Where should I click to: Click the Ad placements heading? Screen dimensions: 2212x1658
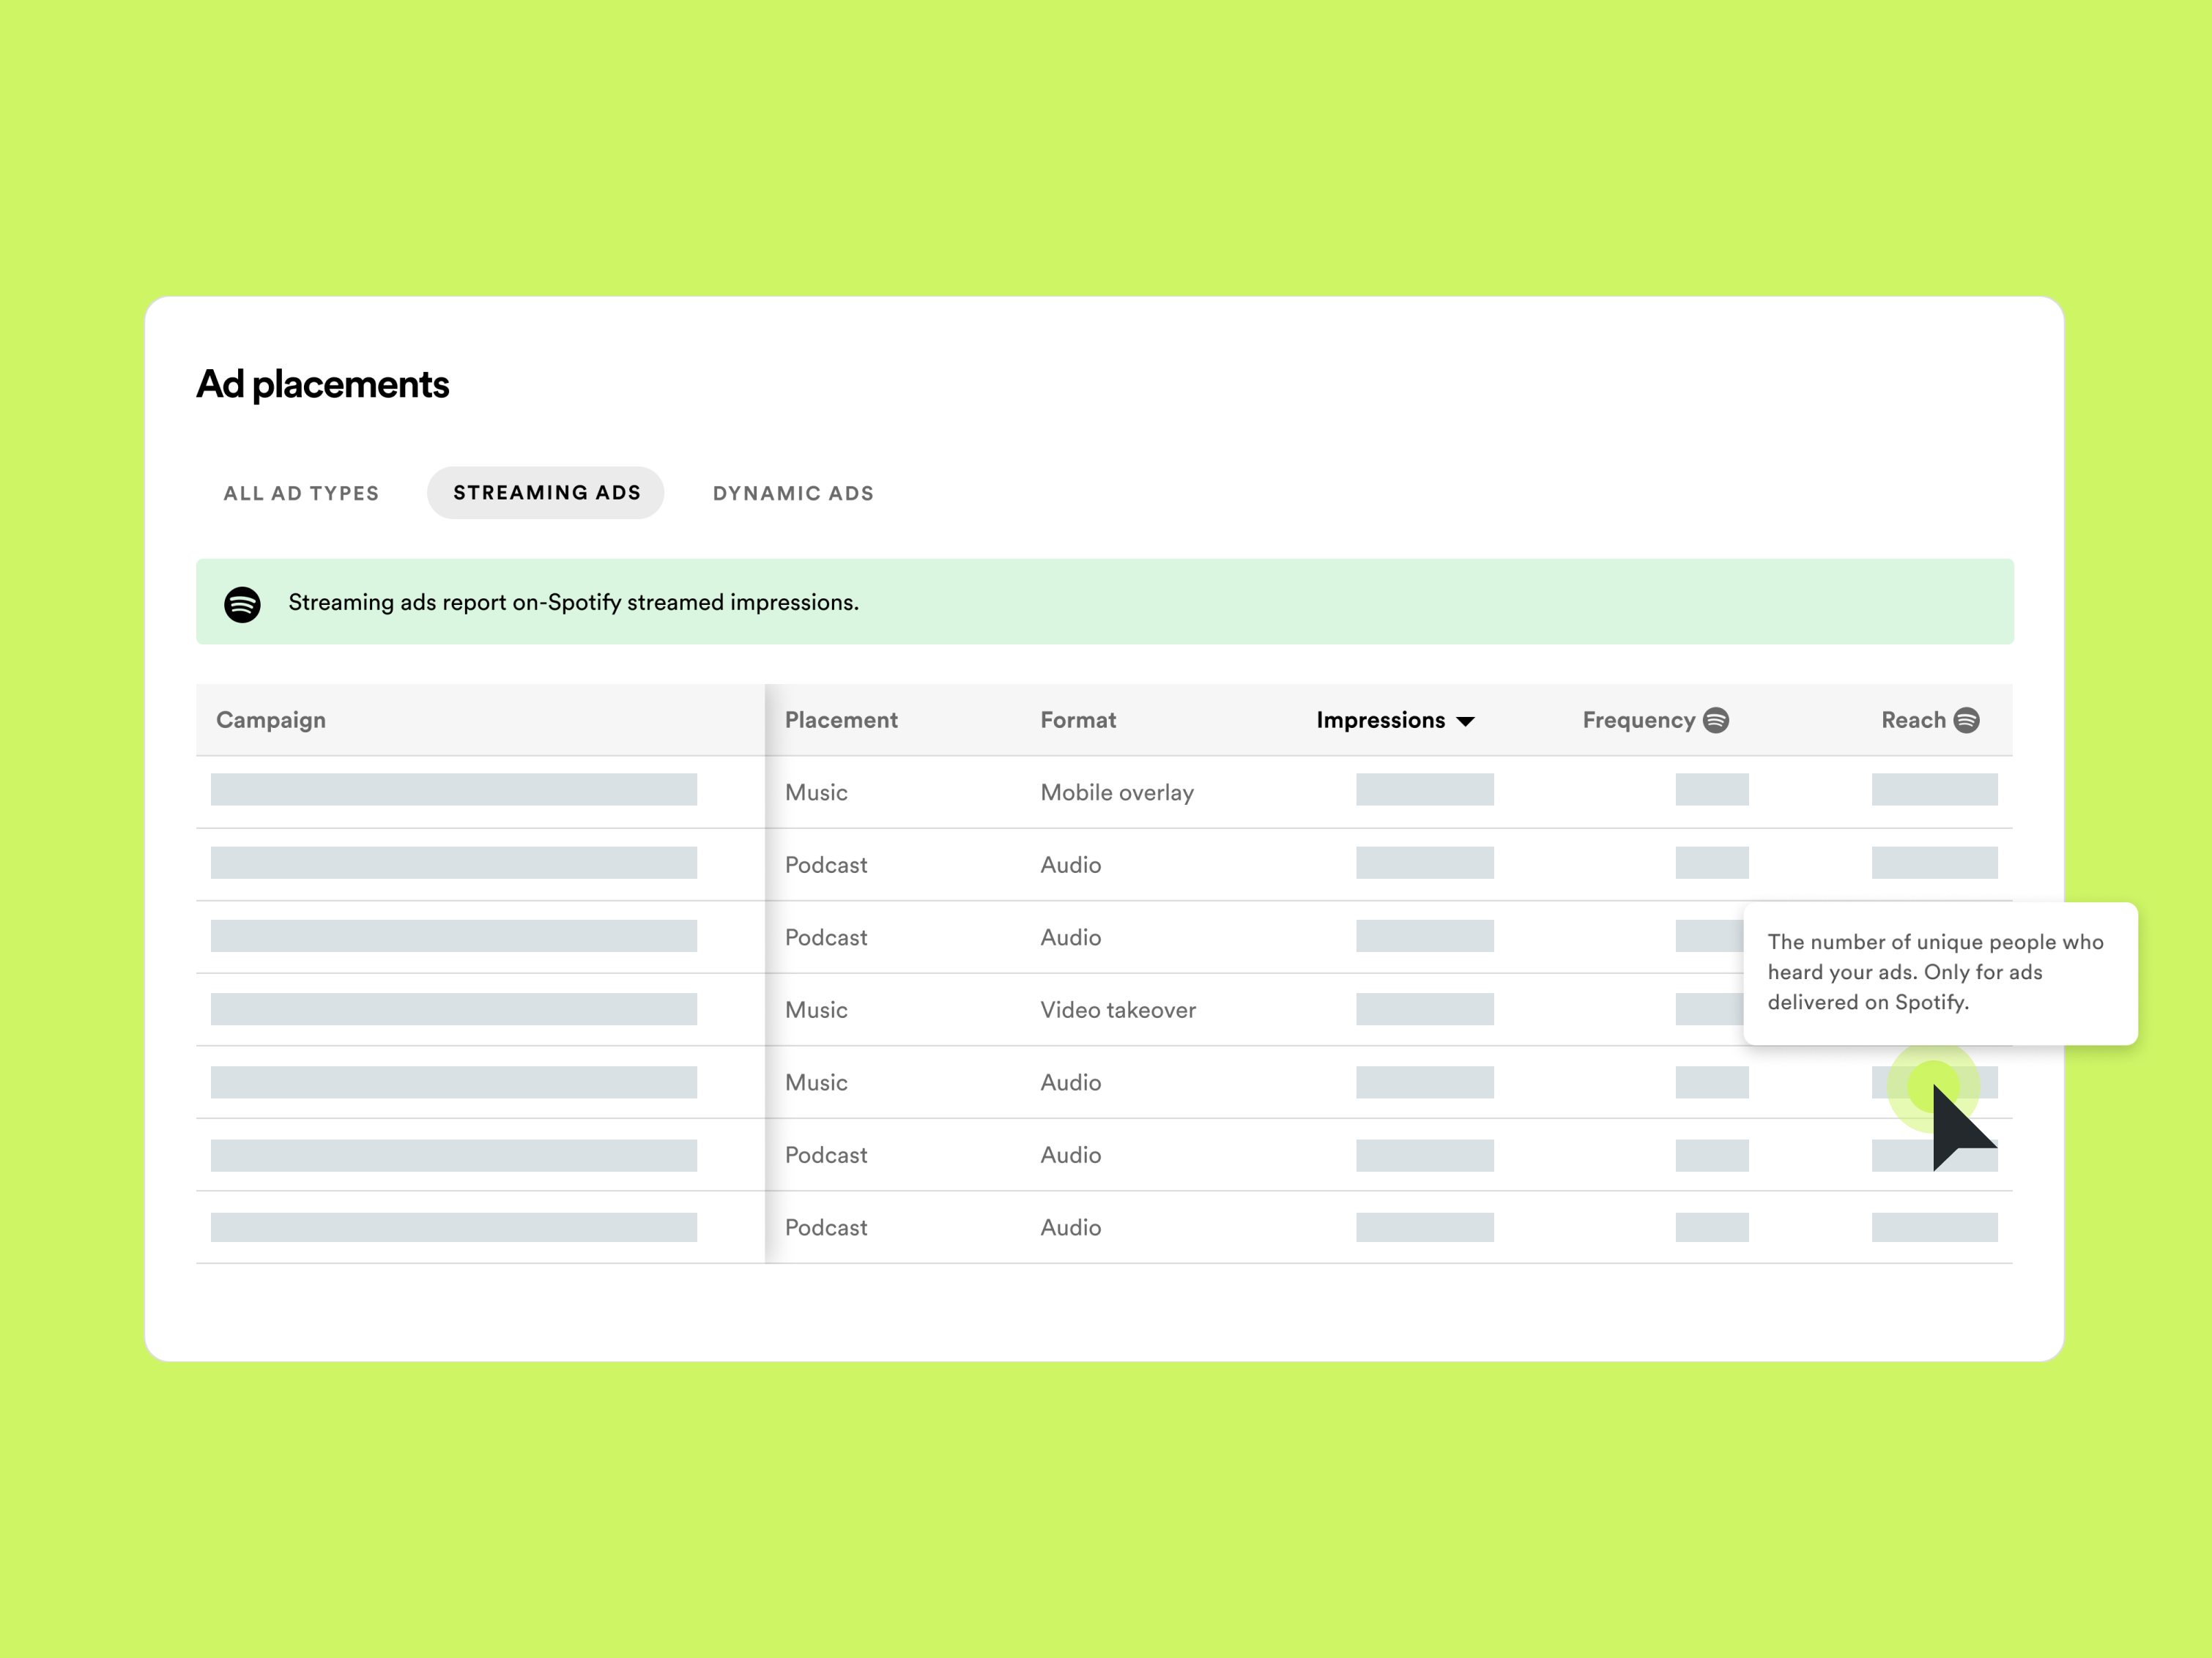click(322, 385)
